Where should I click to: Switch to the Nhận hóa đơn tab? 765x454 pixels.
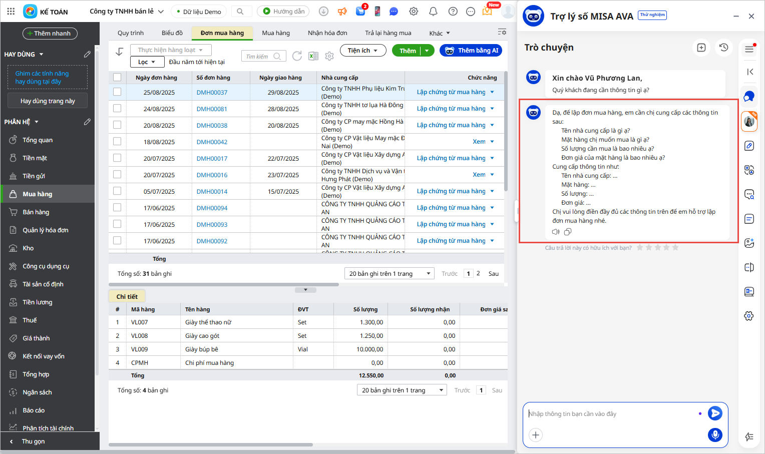[327, 33]
